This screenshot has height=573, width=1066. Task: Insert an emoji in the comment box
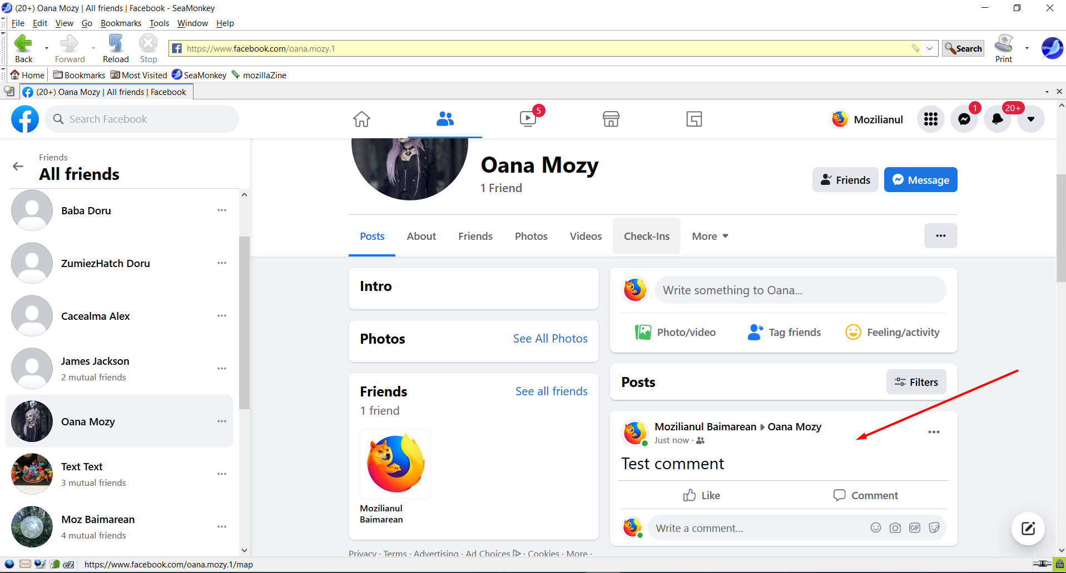click(875, 527)
